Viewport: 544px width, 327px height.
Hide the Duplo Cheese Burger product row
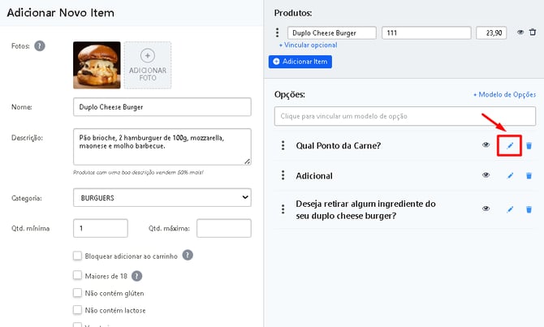(520, 32)
